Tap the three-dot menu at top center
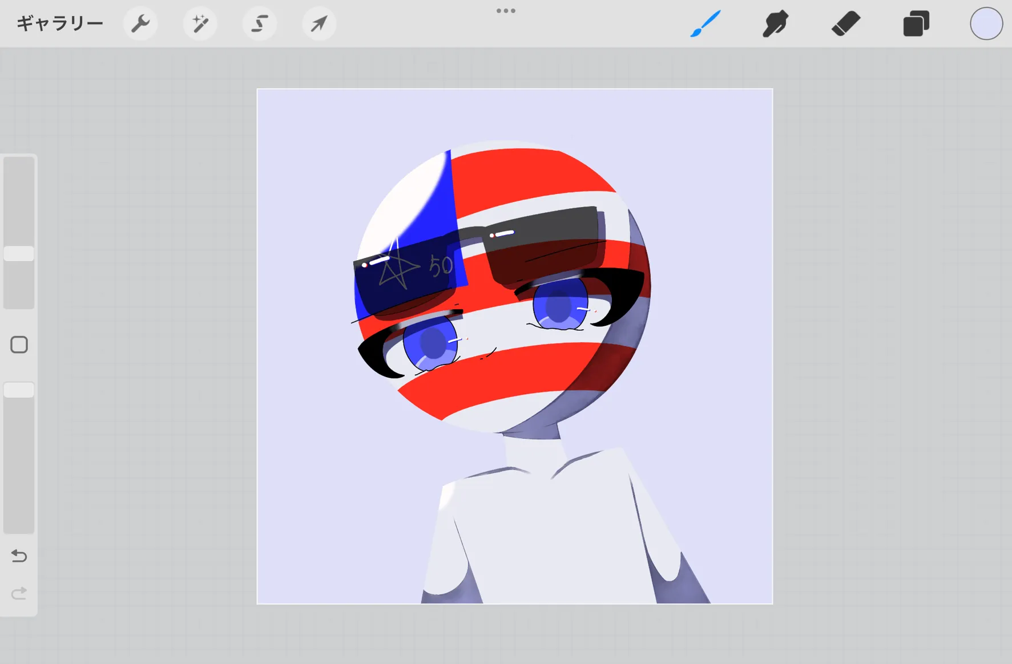The image size is (1012, 664). click(506, 11)
